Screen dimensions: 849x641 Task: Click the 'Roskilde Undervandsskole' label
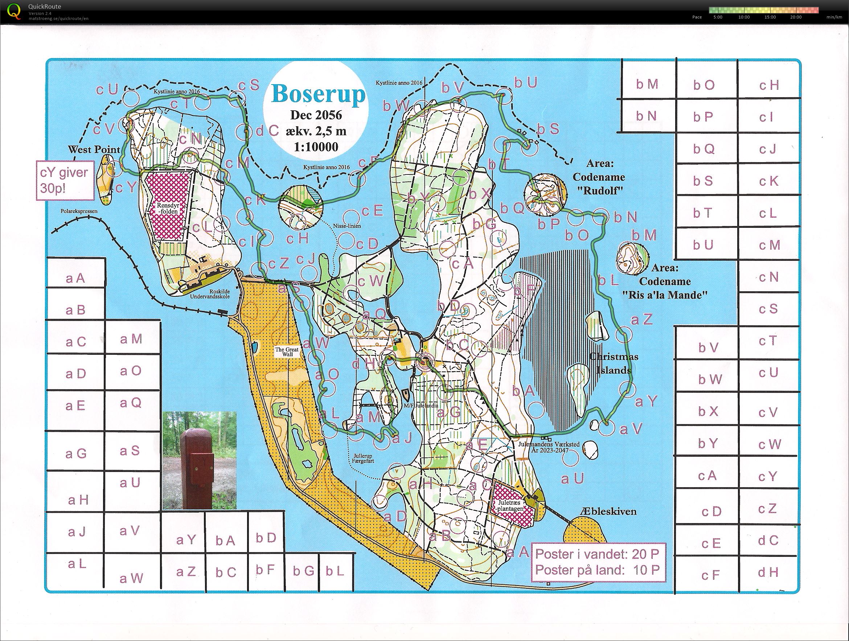click(x=210, y=293)
